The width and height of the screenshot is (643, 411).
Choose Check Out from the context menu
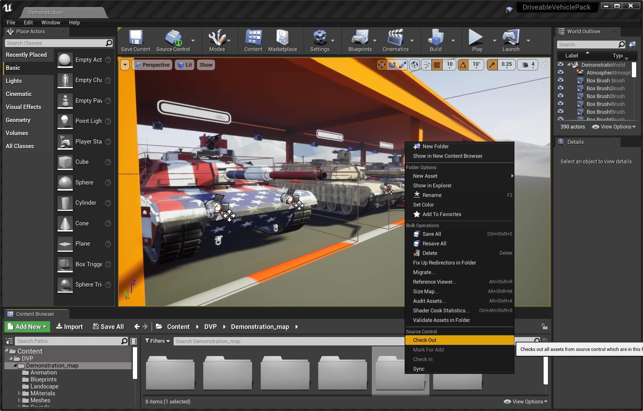click(x=425, y=340)
